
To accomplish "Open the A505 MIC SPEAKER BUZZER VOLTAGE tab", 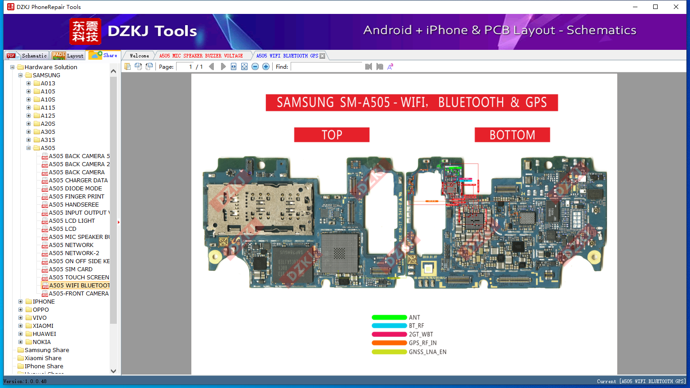I will [201, 56].
